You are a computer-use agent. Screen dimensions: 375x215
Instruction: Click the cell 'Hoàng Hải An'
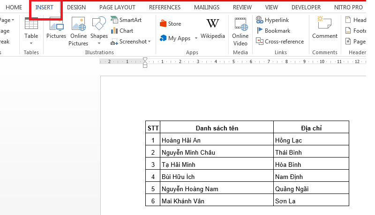(217, 139)
